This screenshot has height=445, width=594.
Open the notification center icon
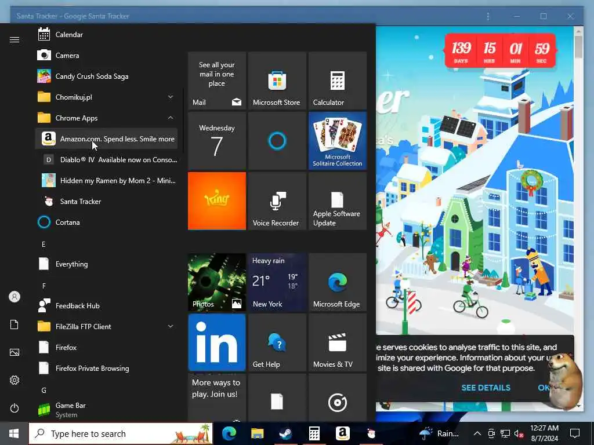(575, 433)
